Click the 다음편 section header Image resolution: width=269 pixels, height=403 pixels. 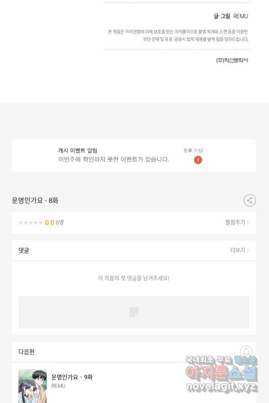coord(27,352)
